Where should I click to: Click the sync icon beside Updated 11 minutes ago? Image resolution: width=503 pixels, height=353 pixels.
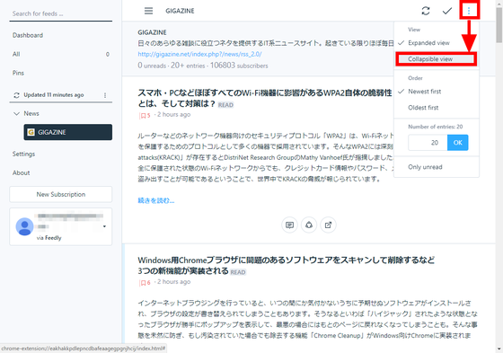[17, 95]
